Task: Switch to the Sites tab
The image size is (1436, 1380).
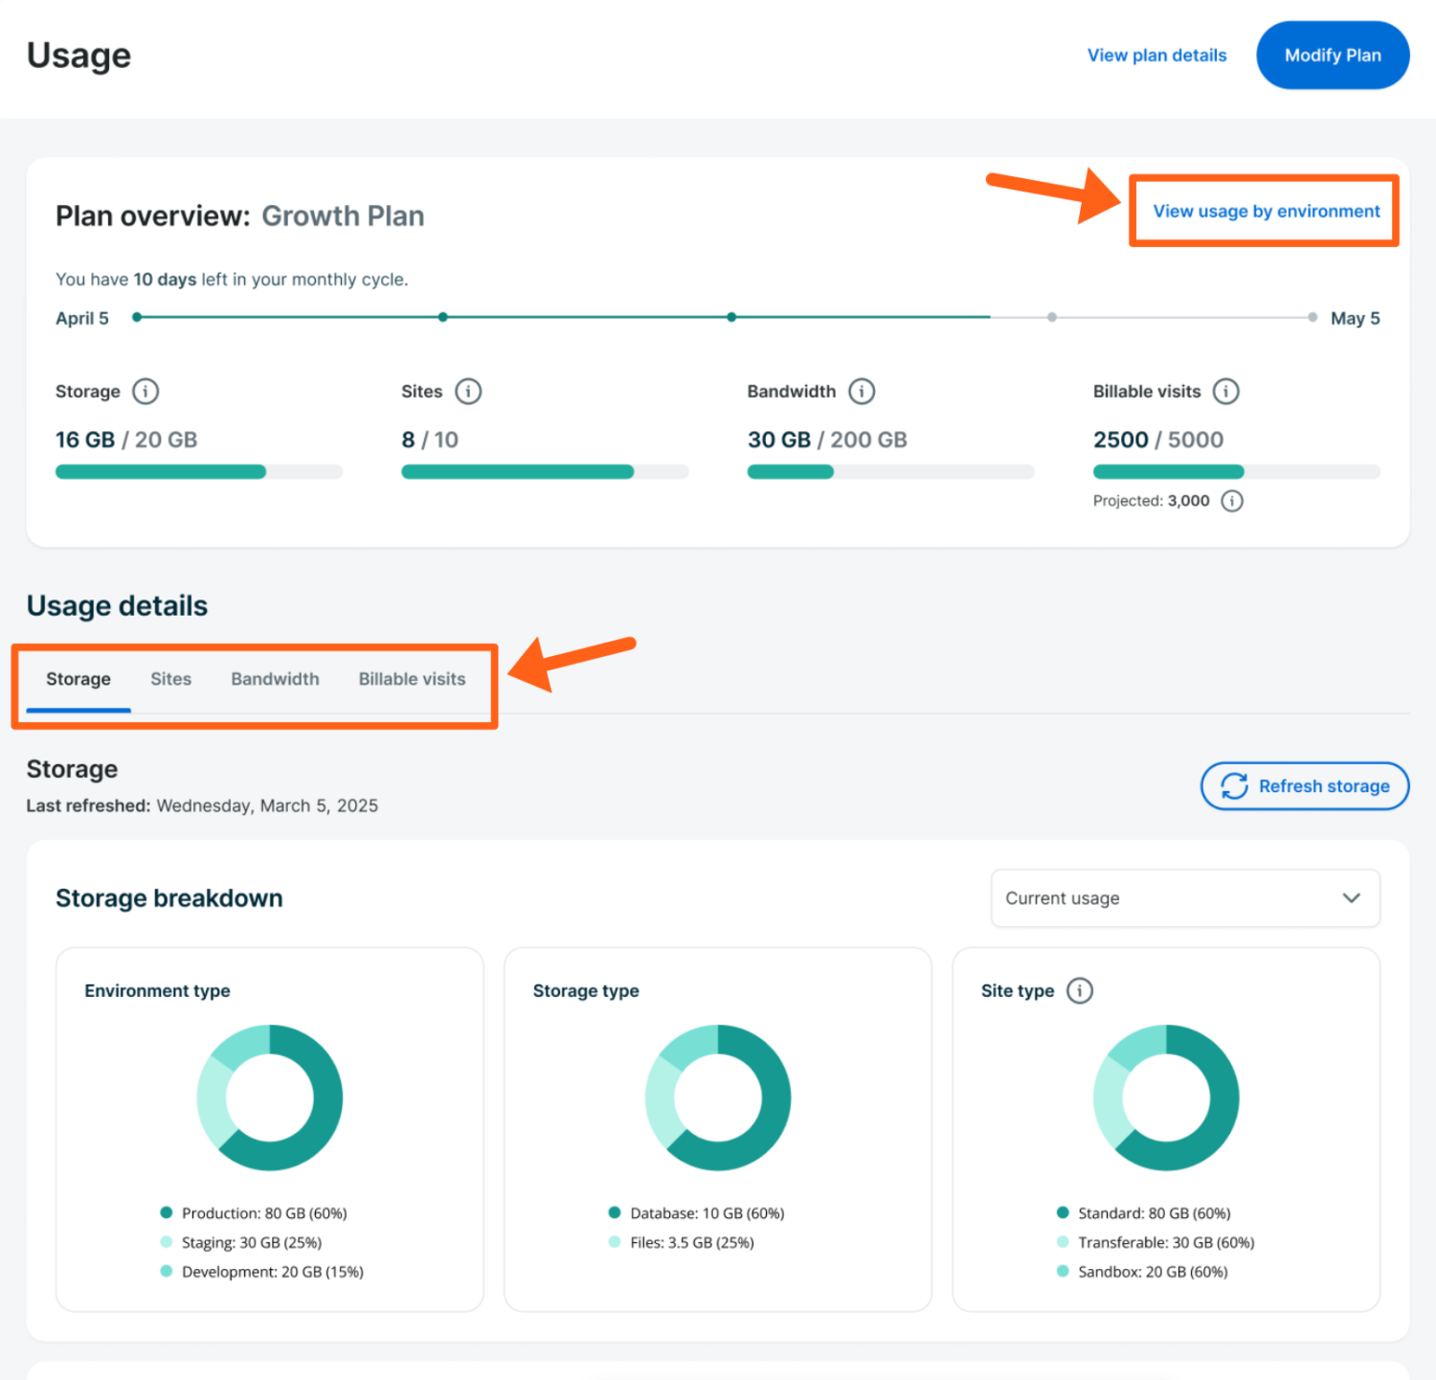Action: click(170, 679)
